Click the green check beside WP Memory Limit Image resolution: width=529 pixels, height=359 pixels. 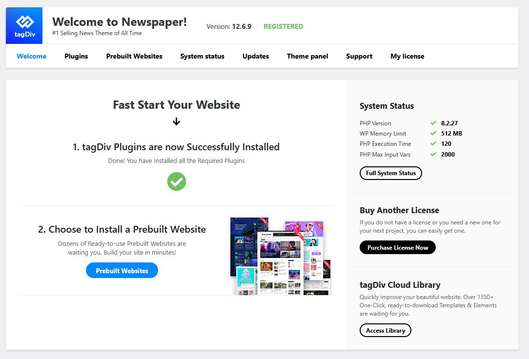[x=433, y=133]
